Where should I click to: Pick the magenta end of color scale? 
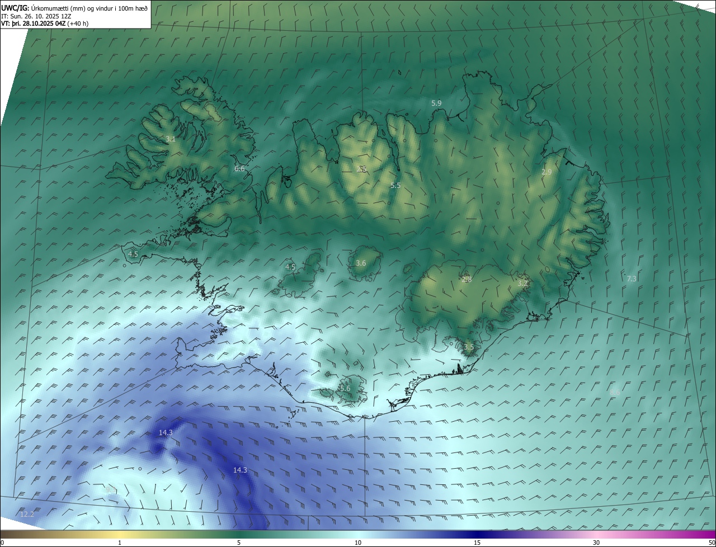click(x=706, y=534)
